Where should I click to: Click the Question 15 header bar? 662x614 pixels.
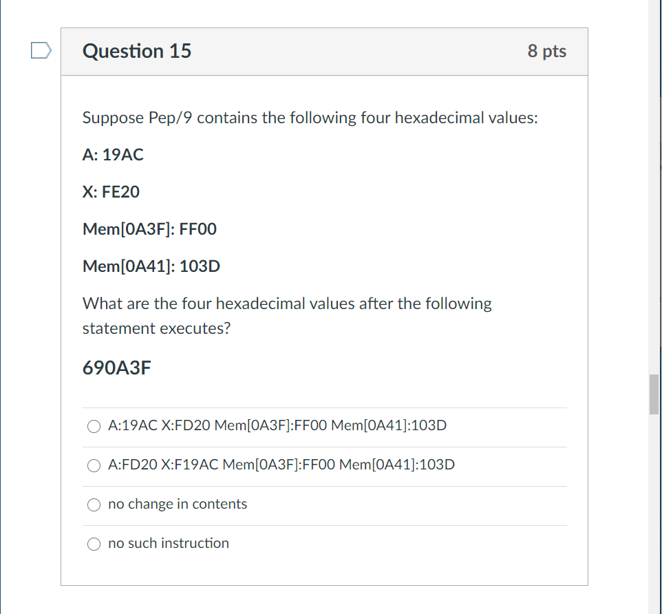(x=324, y=51)
